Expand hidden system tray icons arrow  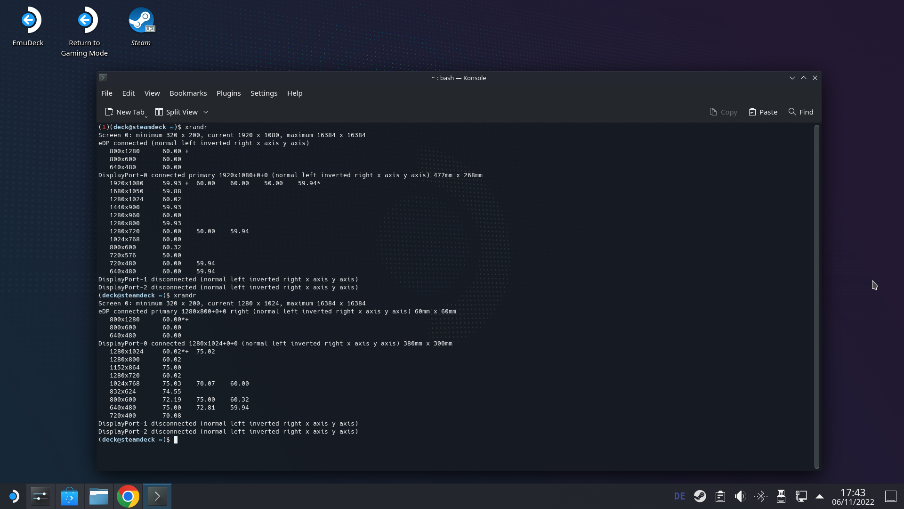(820, 496)
